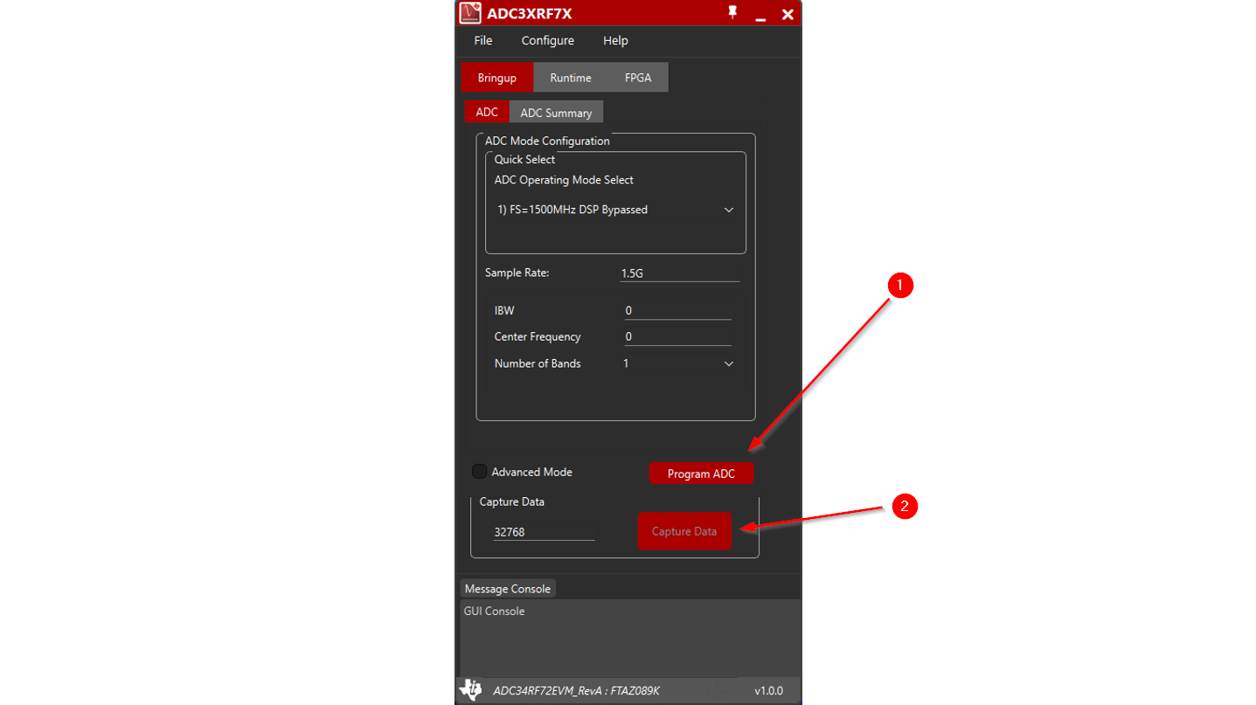
Task: Open the Configure menu
Action: pos(547,40)
